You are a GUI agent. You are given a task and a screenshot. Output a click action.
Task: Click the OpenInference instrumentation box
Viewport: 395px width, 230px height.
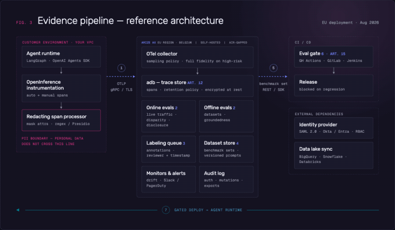click(61, 88)
